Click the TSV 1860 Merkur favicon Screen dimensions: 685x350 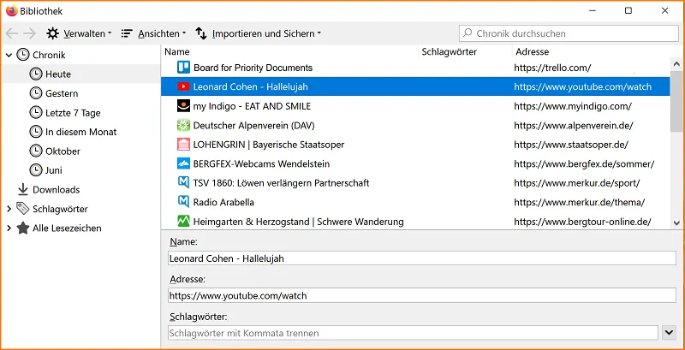[183, 182]
